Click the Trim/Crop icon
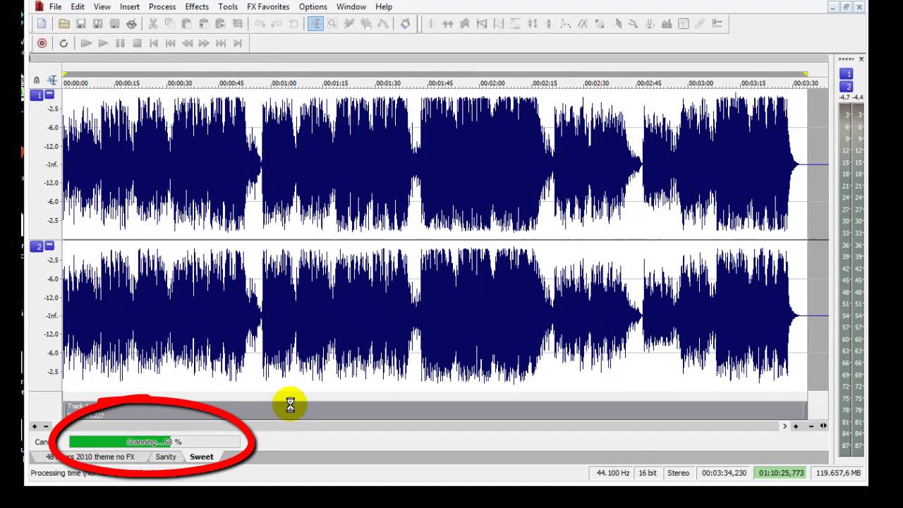Image resolution: width=903 pixels, height=508 pixels. pos(237,23)
